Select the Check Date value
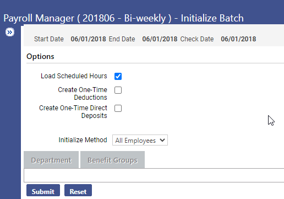 coord(238,39)
